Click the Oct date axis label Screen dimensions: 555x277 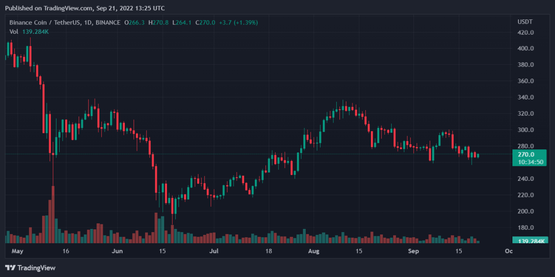(509, 251)
